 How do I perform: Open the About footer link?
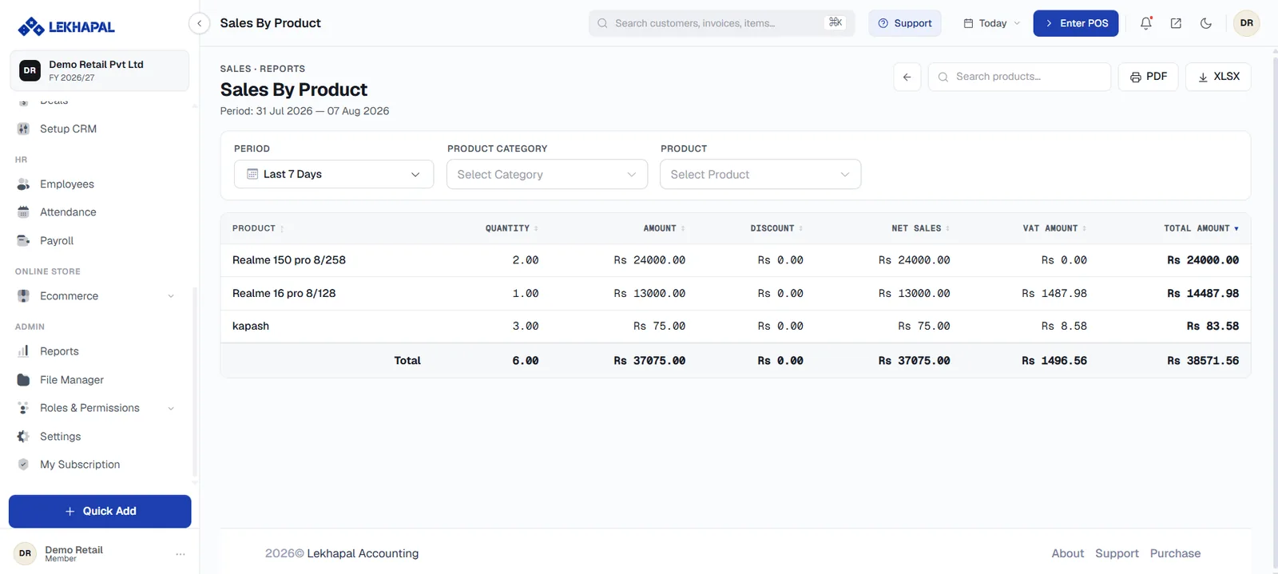(1068, 553)
